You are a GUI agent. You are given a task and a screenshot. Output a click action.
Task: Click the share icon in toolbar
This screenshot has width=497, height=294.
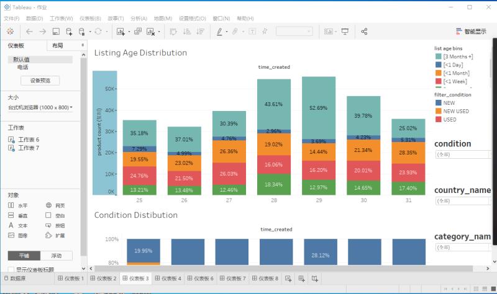point(364,32)
